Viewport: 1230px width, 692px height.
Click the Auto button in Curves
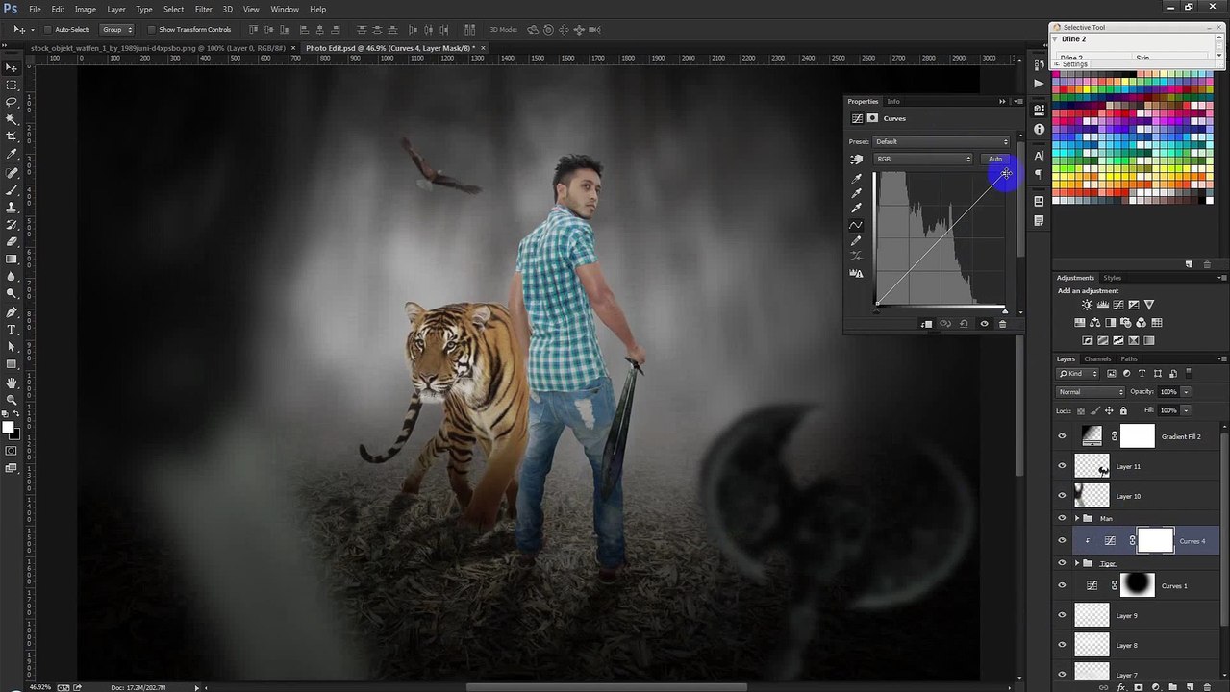pyautogui.click(x=995, y=159)
